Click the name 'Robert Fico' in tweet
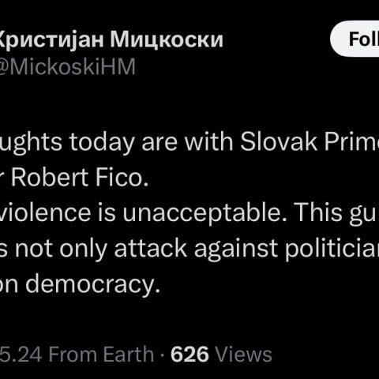This screenshot has width=379, height=379. coord(80,178)
